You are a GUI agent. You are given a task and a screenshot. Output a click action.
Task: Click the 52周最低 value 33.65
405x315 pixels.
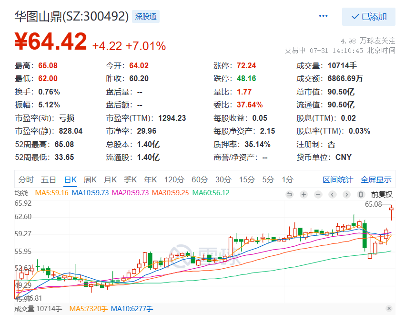point(64,157)
